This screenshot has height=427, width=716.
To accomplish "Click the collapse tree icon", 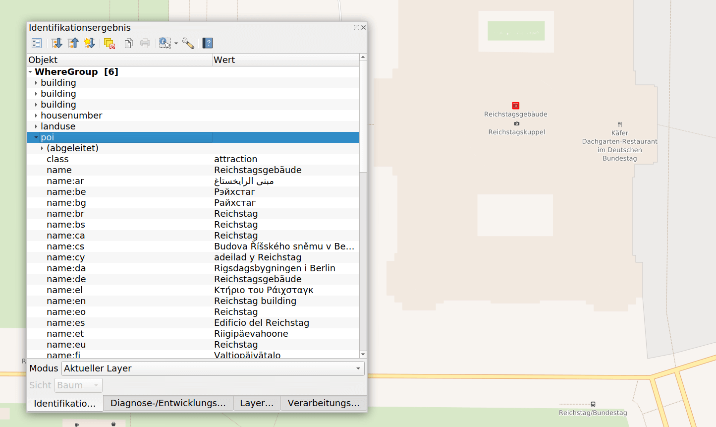I will (x=73, y=43).
